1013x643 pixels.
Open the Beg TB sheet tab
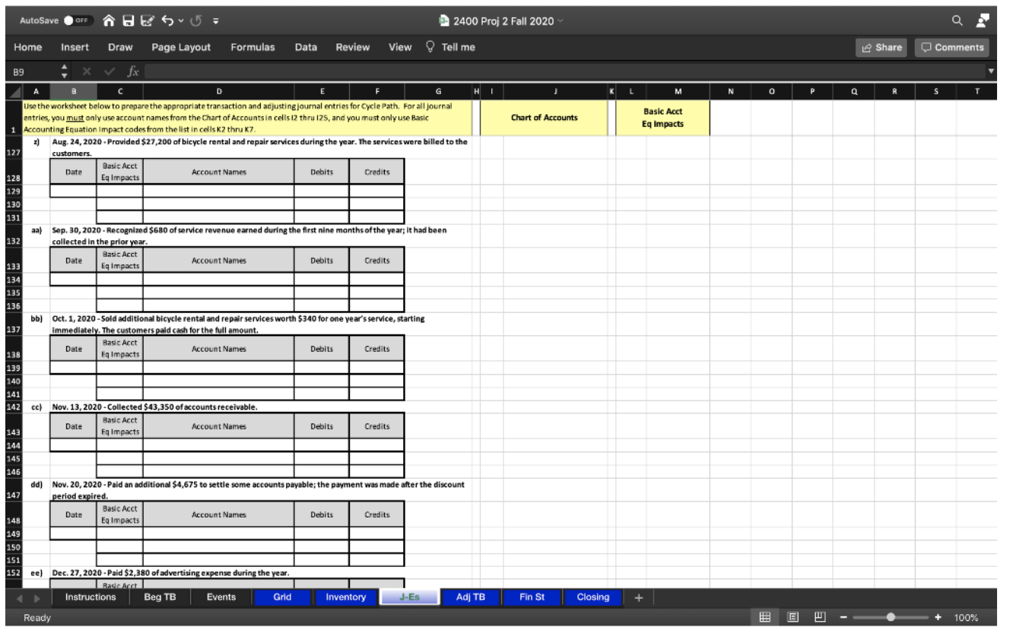(x=160, y=597)
